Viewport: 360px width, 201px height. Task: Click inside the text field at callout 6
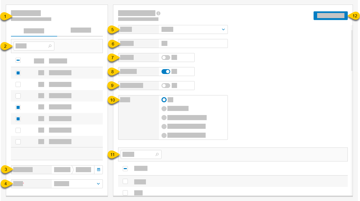[x=191, y=43]
